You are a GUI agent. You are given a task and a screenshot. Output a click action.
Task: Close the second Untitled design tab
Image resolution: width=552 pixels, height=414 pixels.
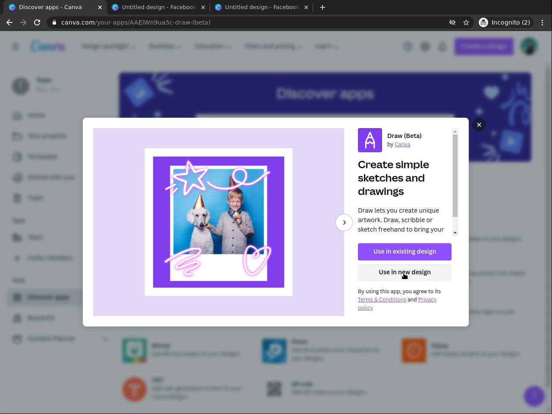click(x=203, y=7)
